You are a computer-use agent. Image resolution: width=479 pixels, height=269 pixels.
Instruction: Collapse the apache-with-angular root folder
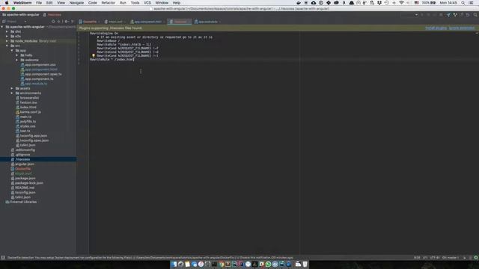2,27
